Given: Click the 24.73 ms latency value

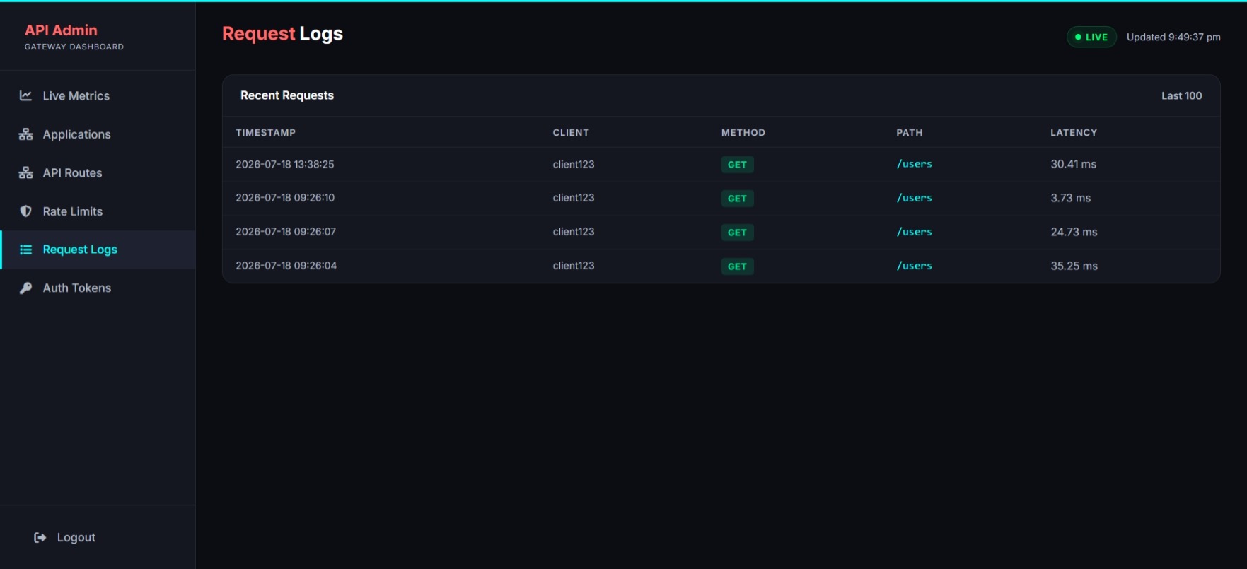Looking at the screenshot, I should click(1074, 232).
